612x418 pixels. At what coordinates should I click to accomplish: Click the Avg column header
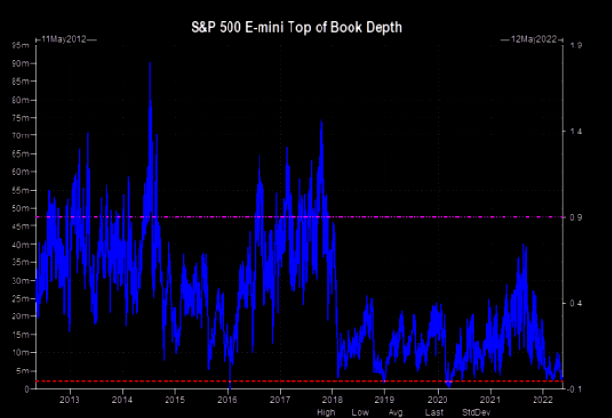pyautogui.click(x=395, y=412)
